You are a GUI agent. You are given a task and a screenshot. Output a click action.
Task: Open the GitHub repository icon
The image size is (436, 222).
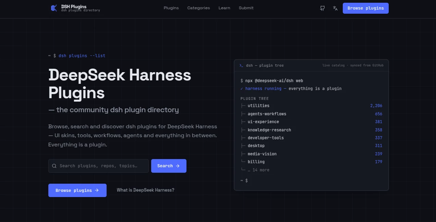(x=322, y=8)
